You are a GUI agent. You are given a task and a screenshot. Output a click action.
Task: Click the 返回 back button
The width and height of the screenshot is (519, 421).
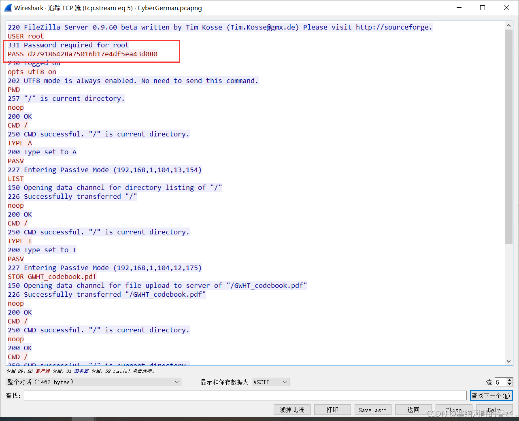(x=413, y=410)
